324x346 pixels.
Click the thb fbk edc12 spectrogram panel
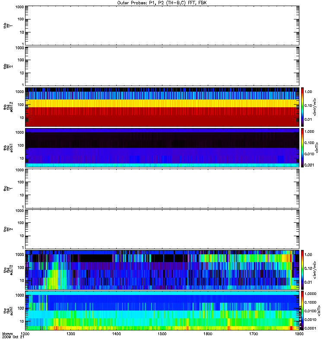point(162,107)
